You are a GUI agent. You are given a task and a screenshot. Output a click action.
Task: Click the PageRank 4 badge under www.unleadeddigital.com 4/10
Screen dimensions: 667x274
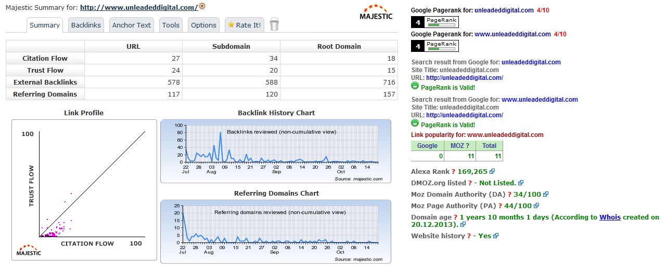coord(435,46)
